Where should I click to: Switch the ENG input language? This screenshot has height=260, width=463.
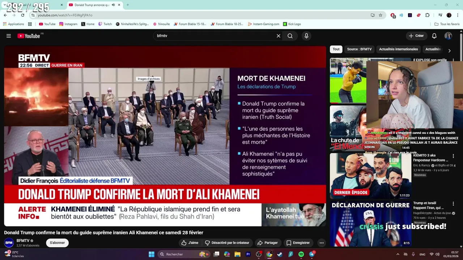(422, 254)
